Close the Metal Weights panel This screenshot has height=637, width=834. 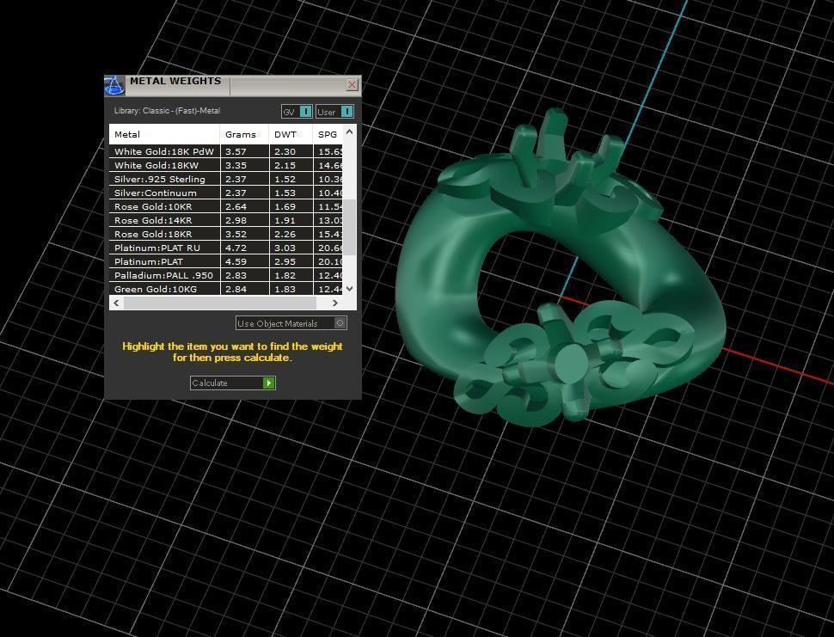352,84
